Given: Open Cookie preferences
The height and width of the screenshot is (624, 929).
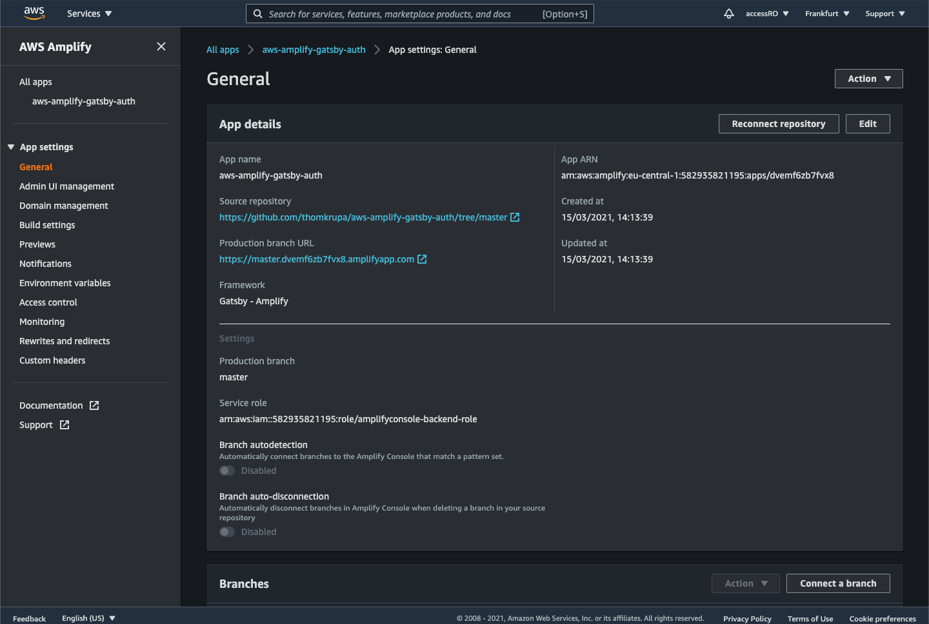Looking at the screenshot, I should click(883, 619).
